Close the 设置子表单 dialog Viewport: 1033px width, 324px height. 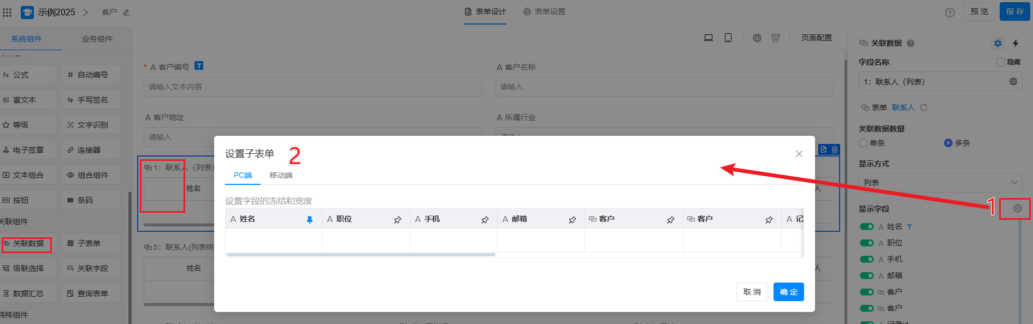coord(799,154)
